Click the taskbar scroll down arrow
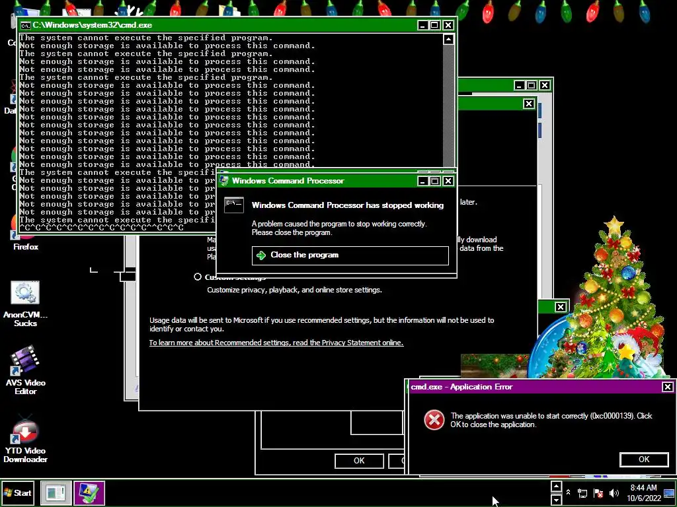Image resolution: width=677 pixels, height=507 pixels. [556, 500]
